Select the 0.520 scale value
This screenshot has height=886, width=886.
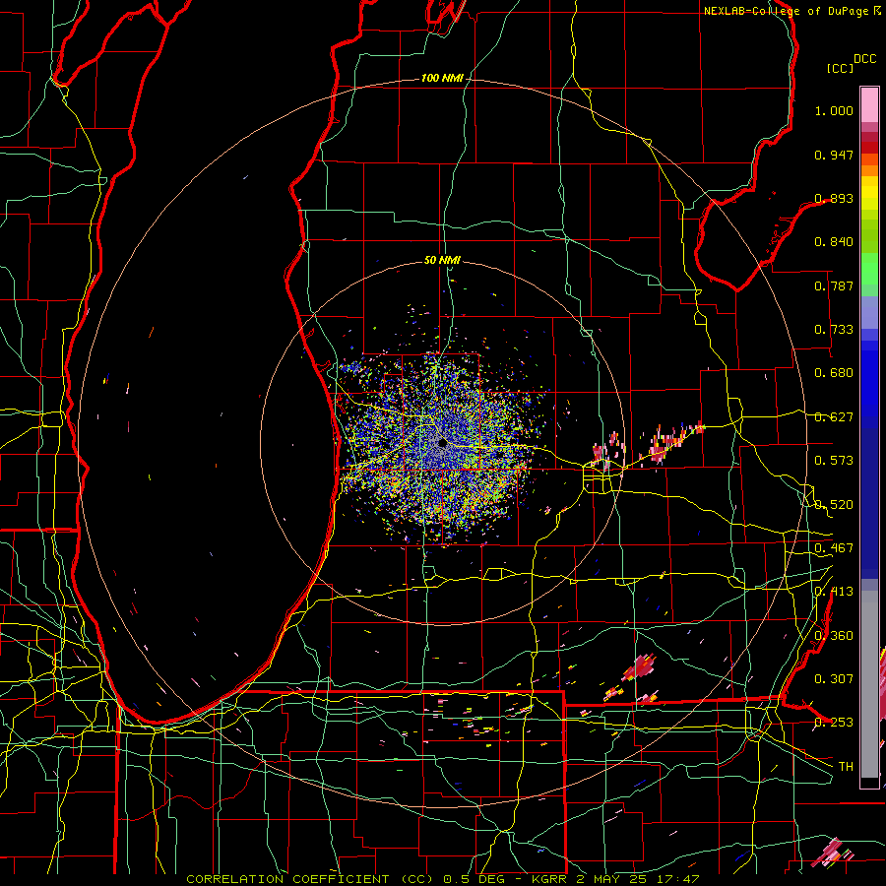pos(834,505)
